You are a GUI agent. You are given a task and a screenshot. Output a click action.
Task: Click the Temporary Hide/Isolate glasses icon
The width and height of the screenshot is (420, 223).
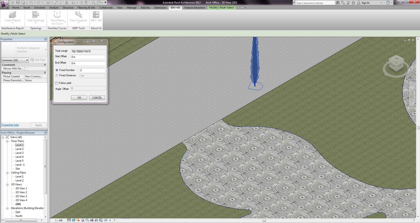tap(106, 220)
